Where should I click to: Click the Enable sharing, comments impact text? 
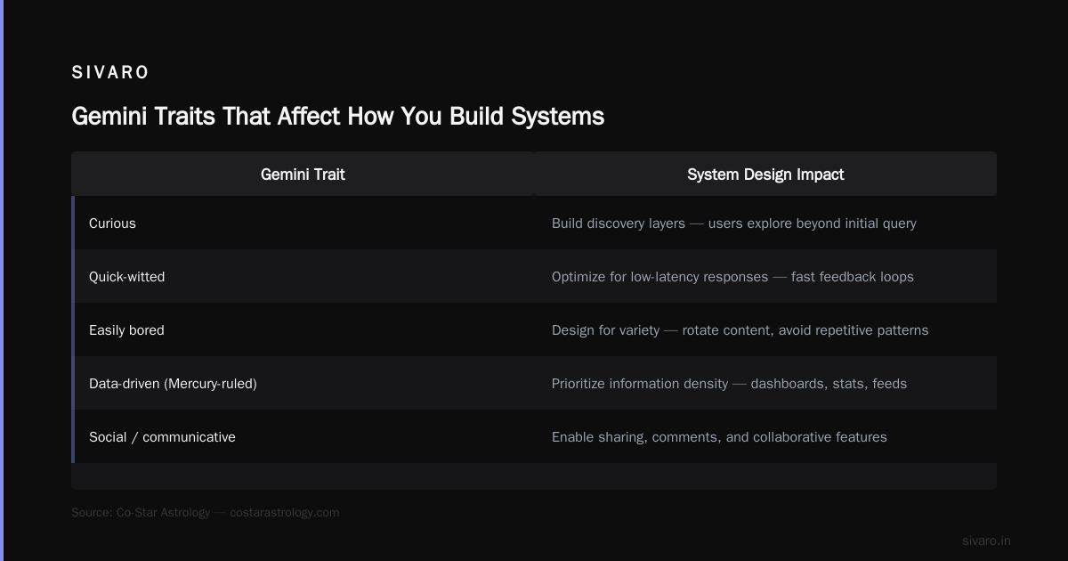719,437
